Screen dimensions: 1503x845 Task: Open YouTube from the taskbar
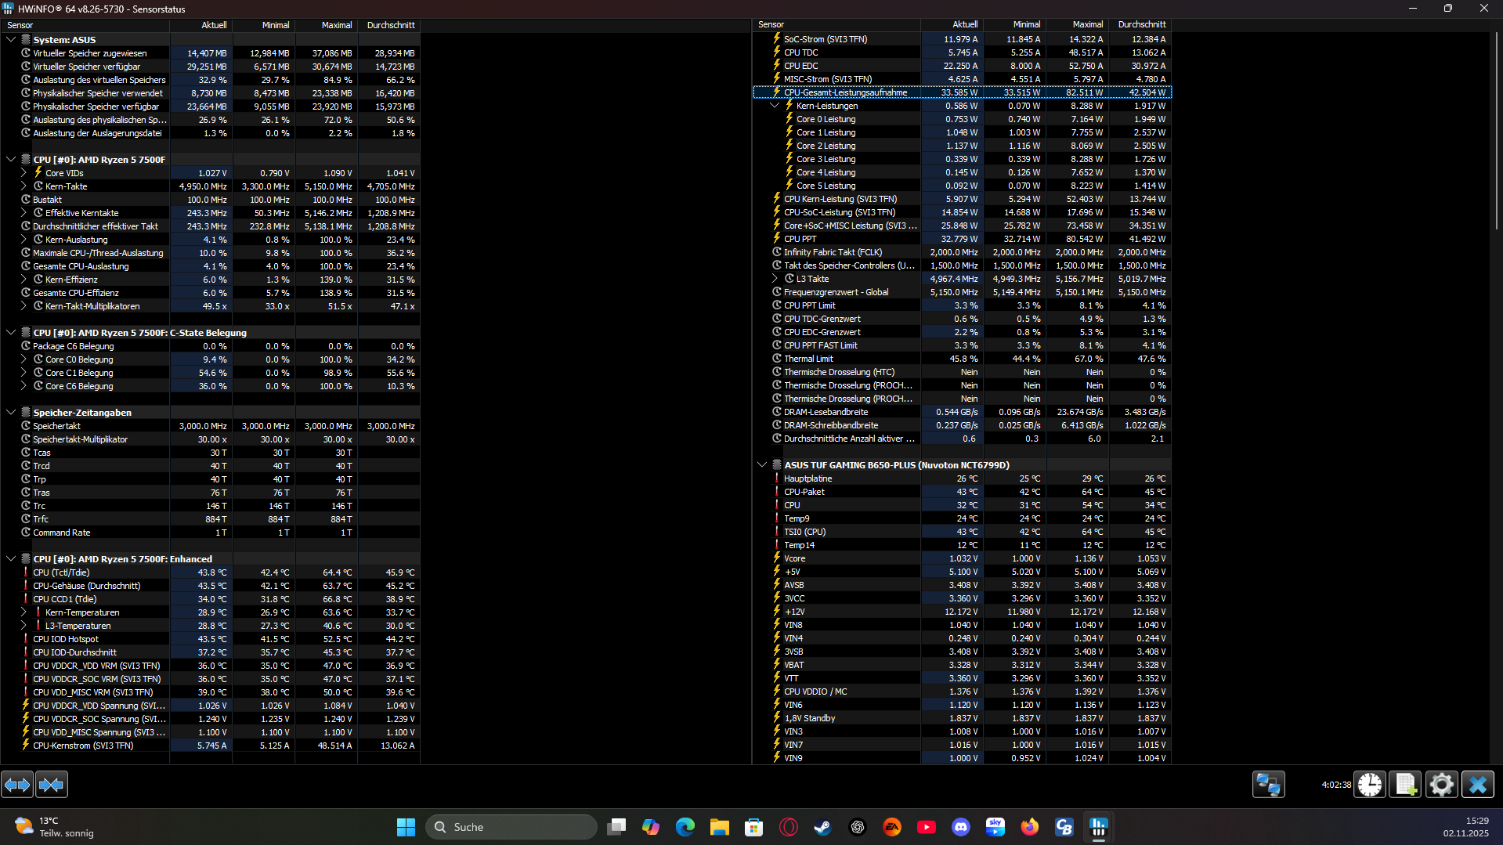pos(927,827)
